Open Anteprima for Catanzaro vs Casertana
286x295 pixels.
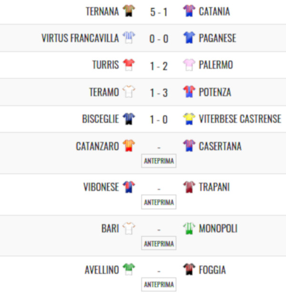159,161
